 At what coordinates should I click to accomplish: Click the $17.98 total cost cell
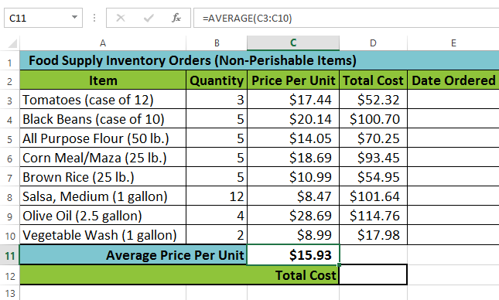374,235
